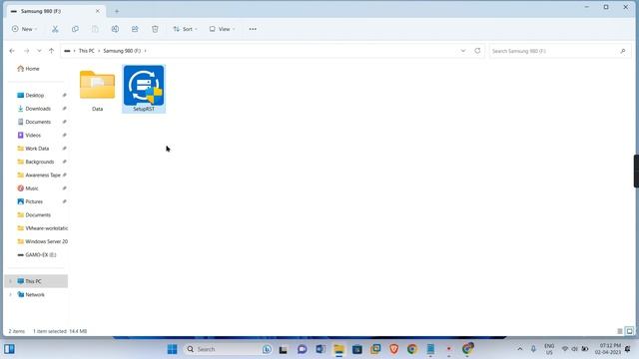This screenshot has height=359, width=639.
Task: Select This PC in navigation pane
Action: pyautogui.click(x=33, y=281)
